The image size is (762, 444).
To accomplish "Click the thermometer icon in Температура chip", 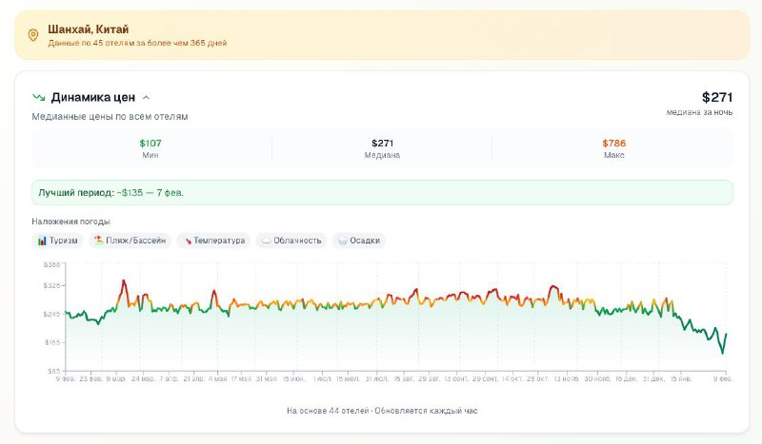I will (x=187, y=241).
